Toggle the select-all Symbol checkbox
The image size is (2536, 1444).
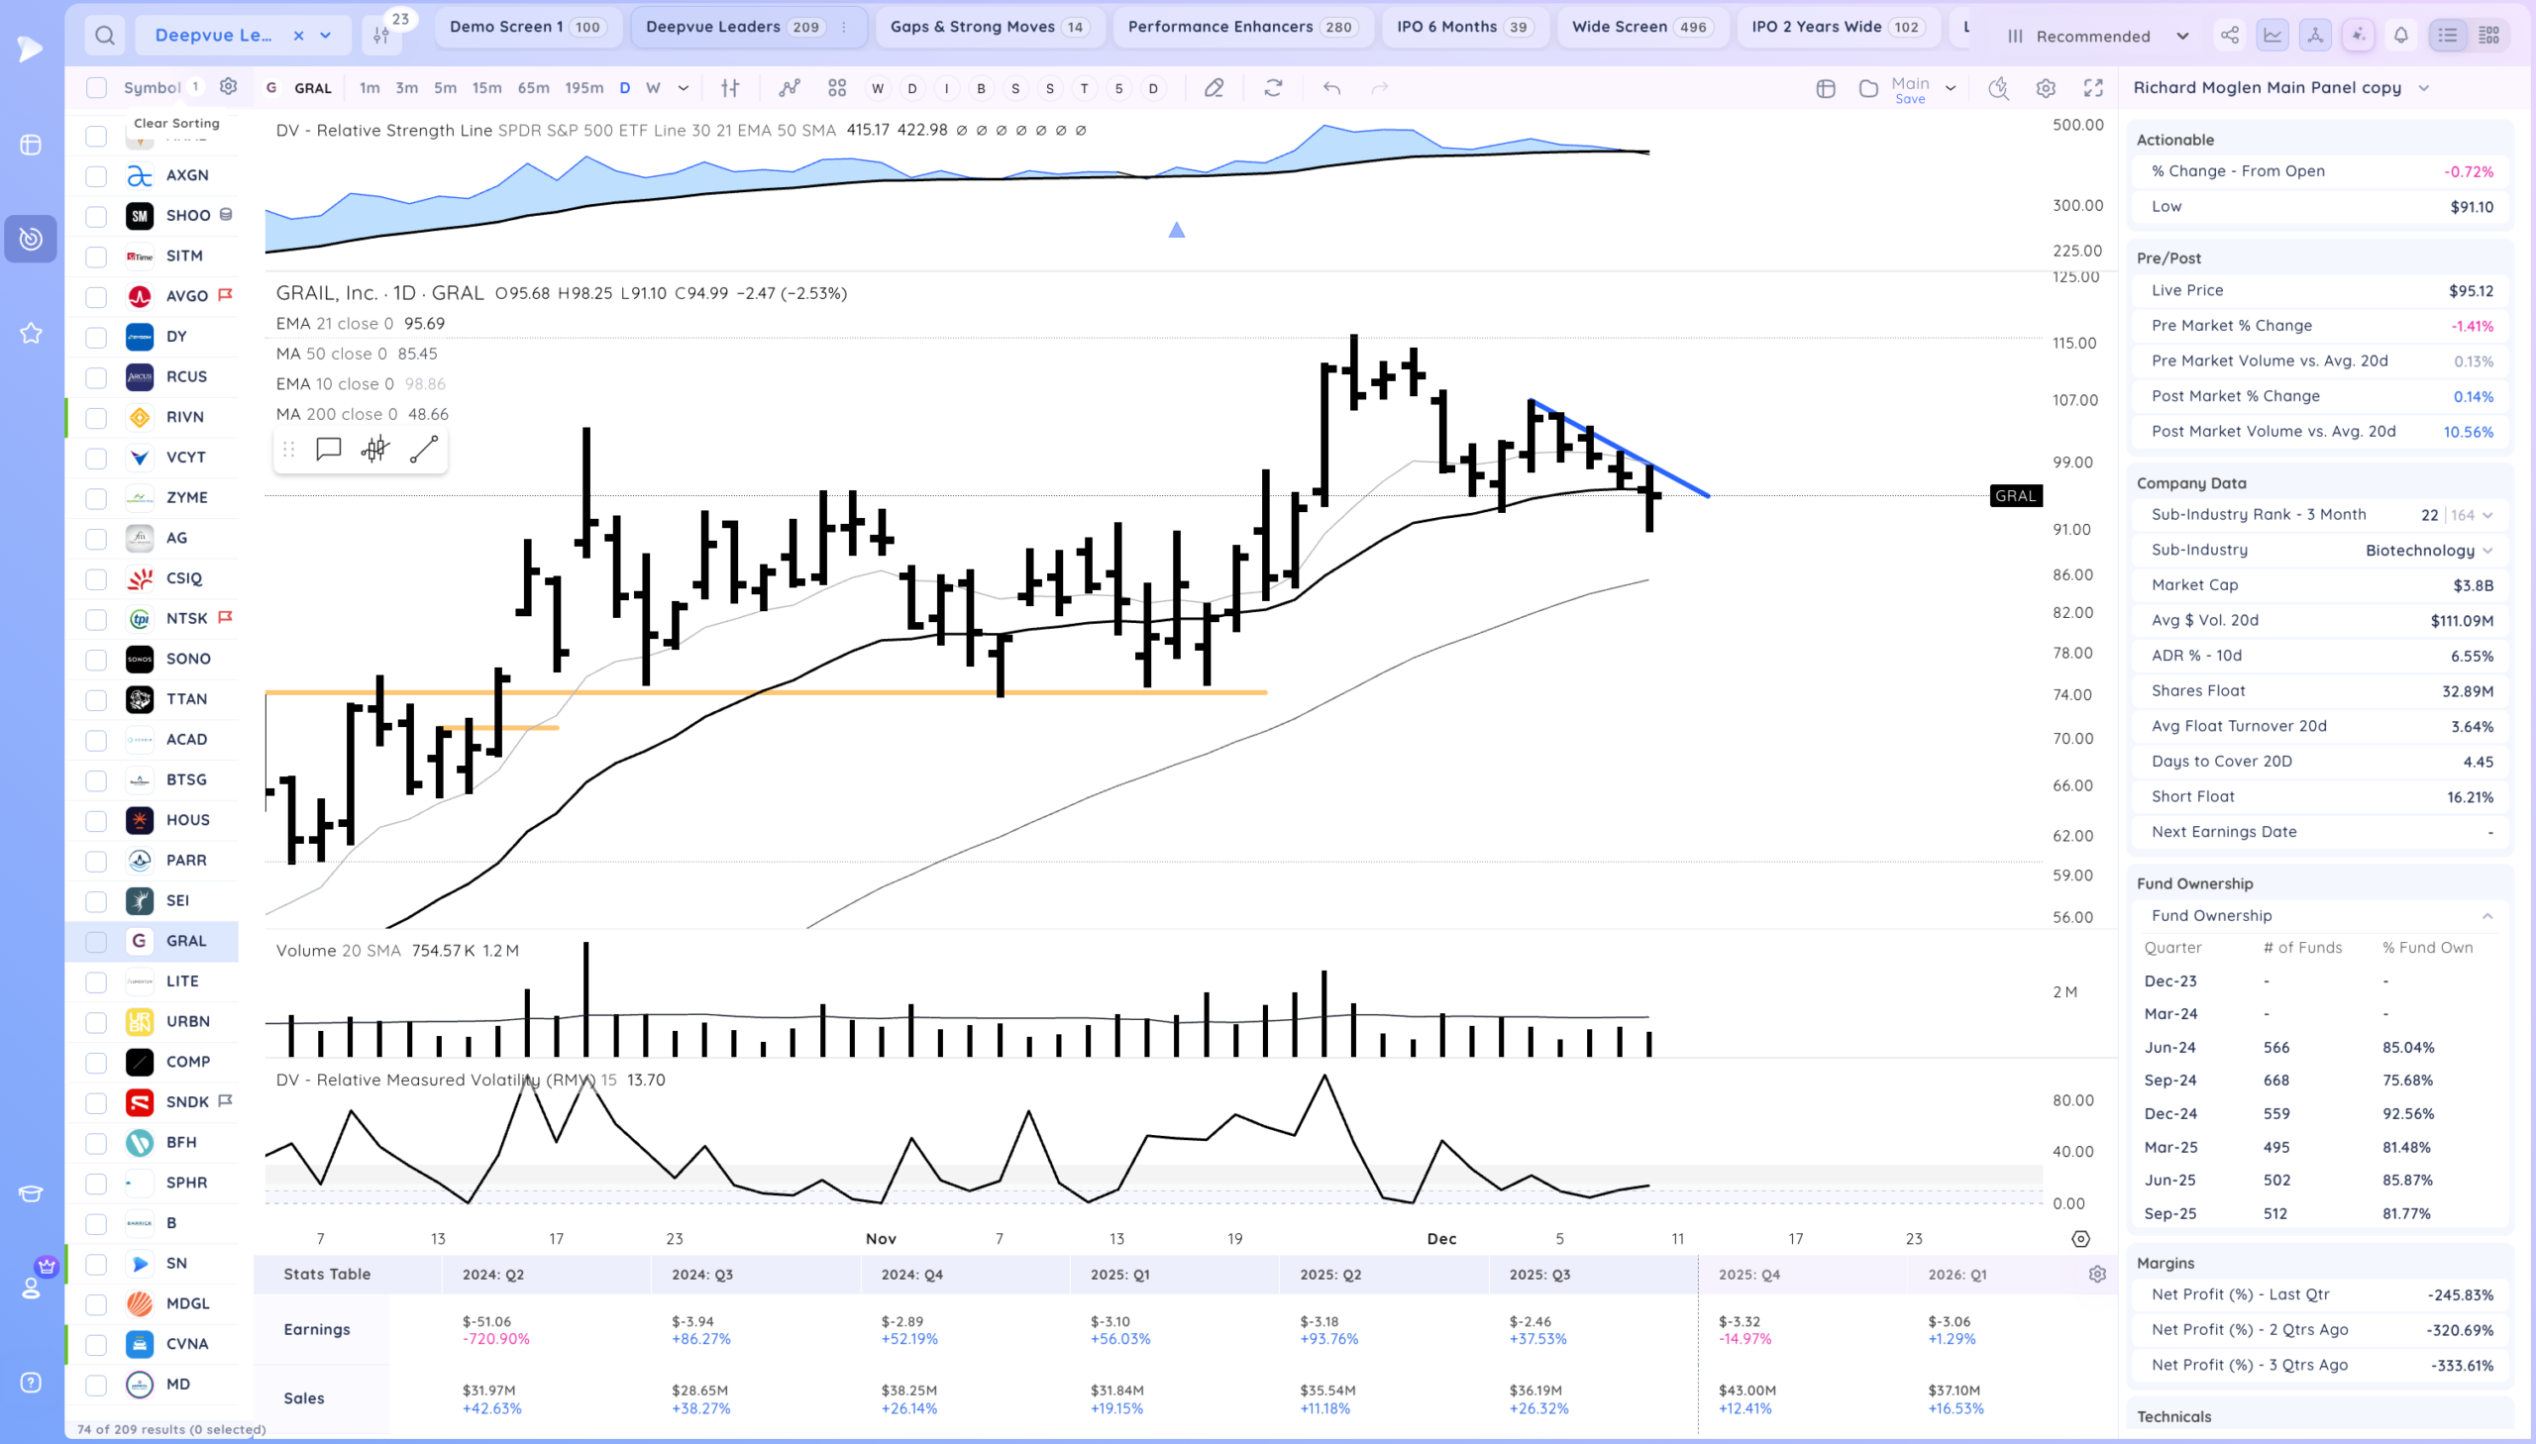pyautogui.click(x=96, y=88)
